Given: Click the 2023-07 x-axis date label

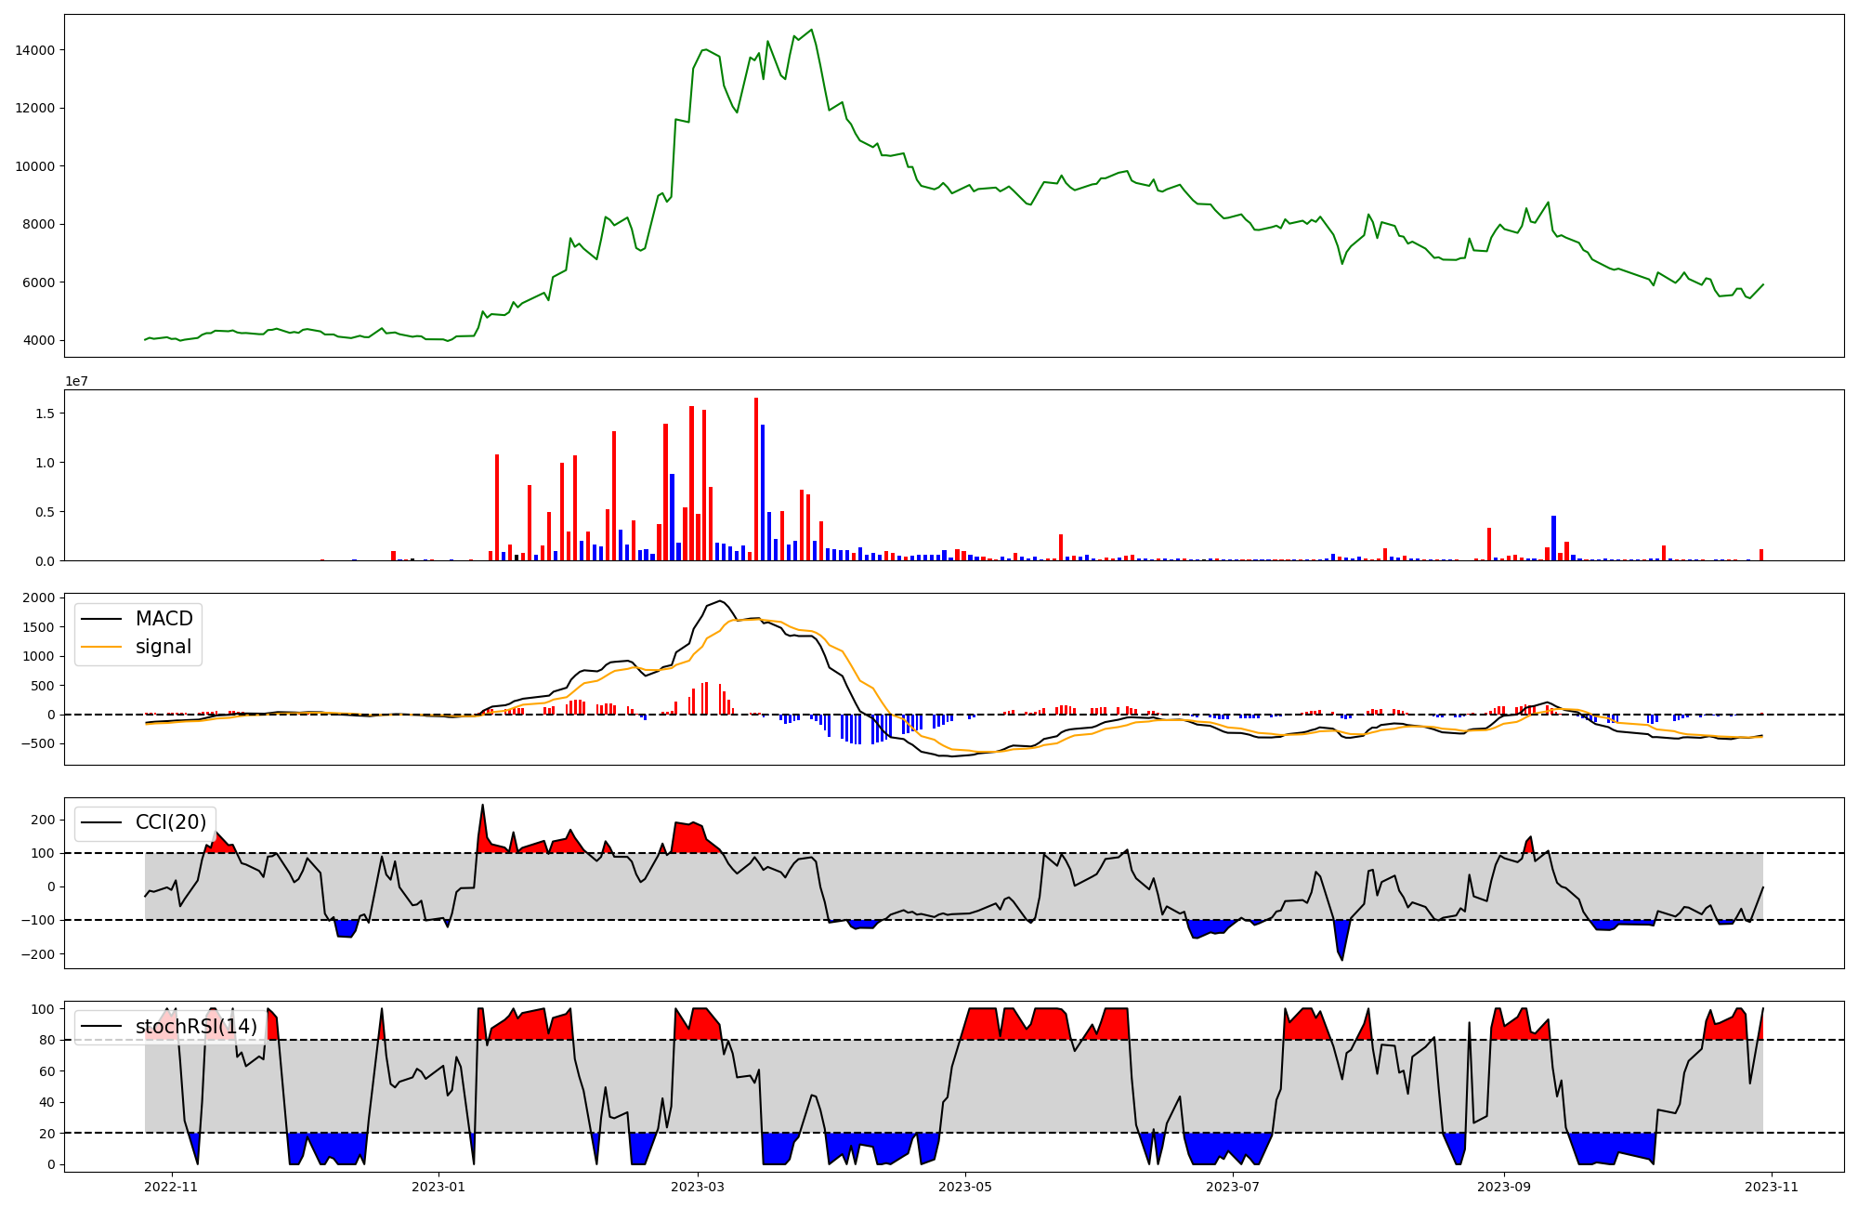Looking at the screenshot, I should (x=1233, y=1187).
